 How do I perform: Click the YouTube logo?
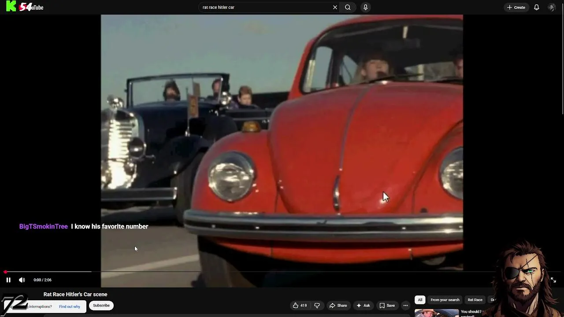click(31, 7)
